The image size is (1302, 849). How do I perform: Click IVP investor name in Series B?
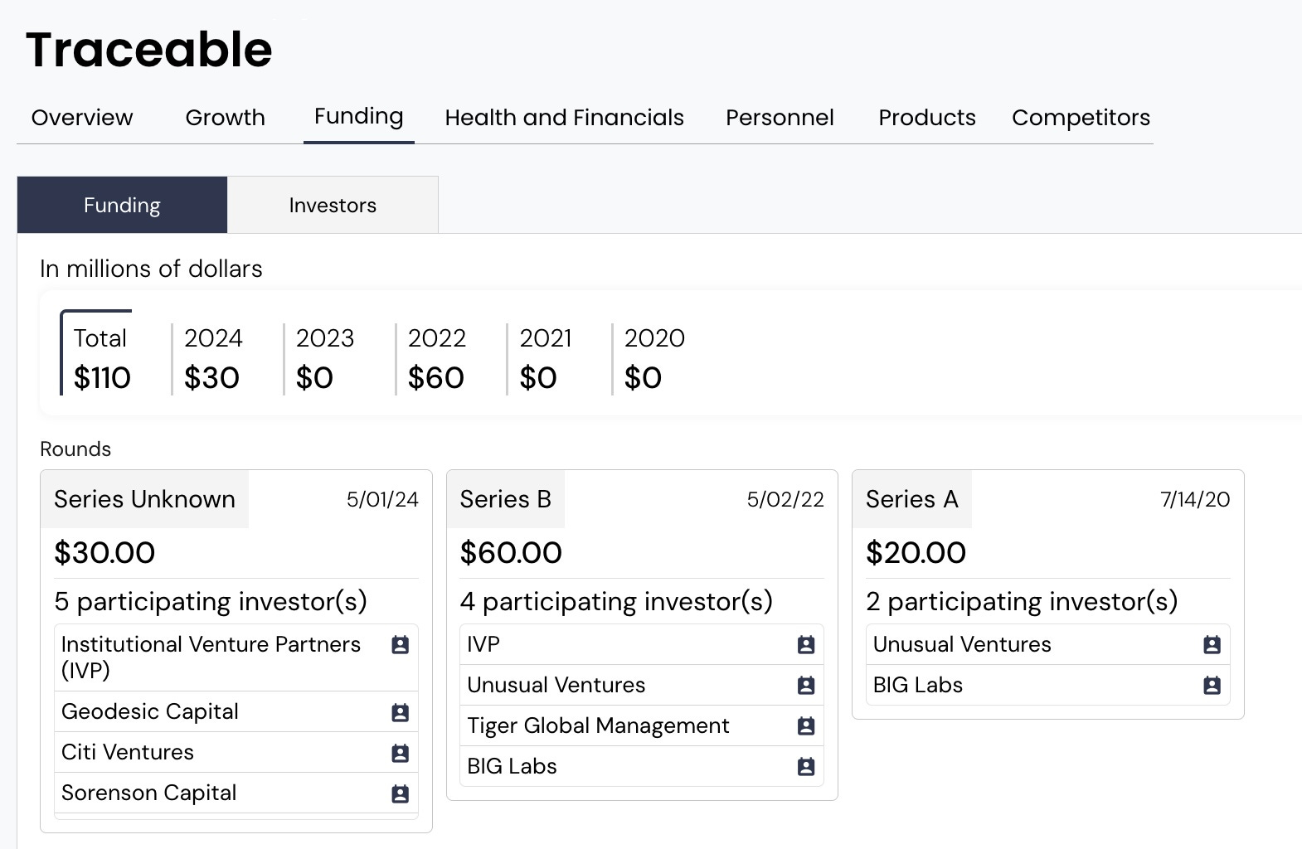(x=483, y=644)
